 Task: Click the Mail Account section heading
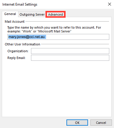[14, 22]
